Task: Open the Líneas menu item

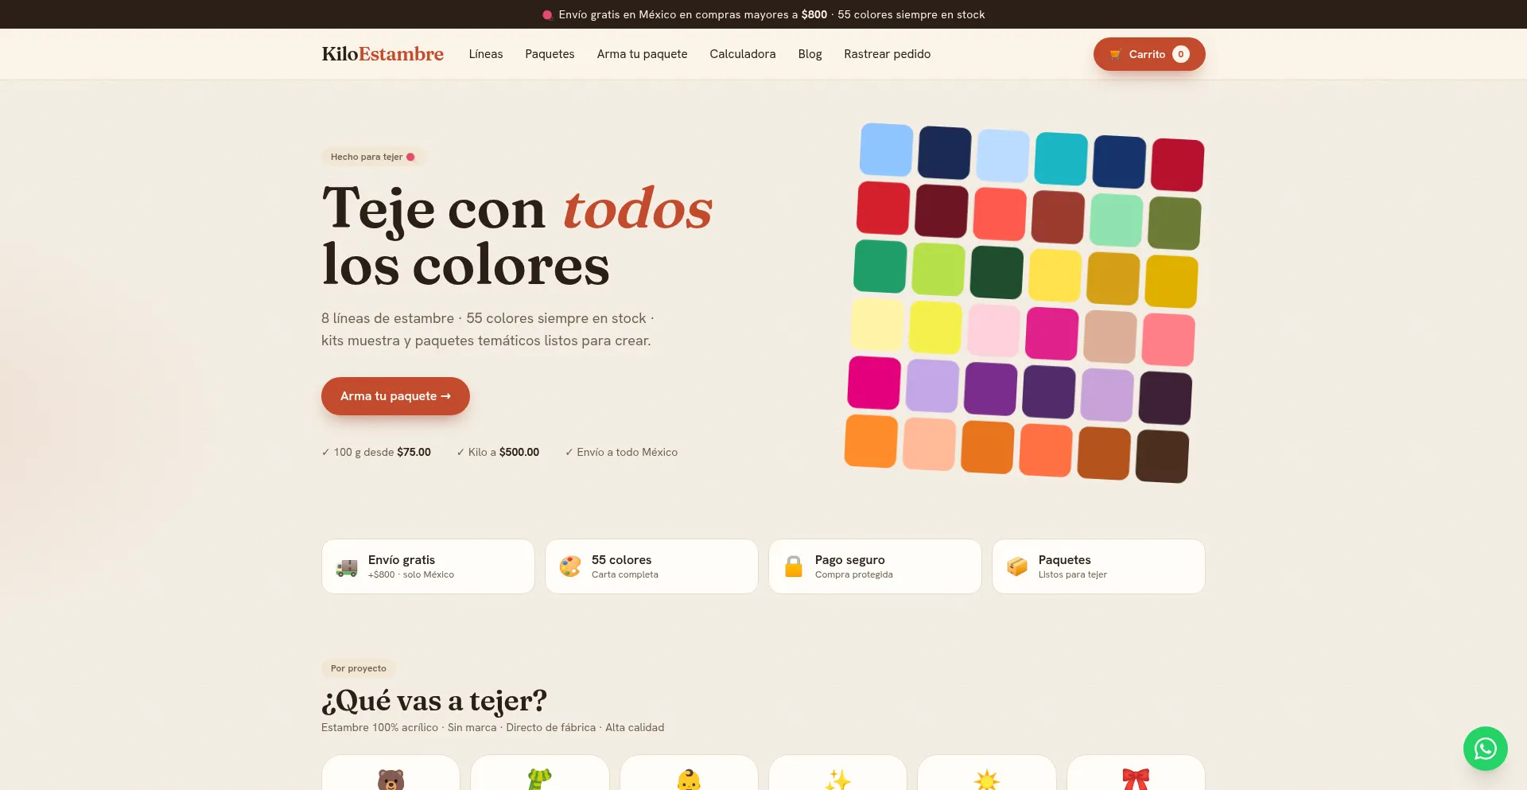Action: [486, 54]
